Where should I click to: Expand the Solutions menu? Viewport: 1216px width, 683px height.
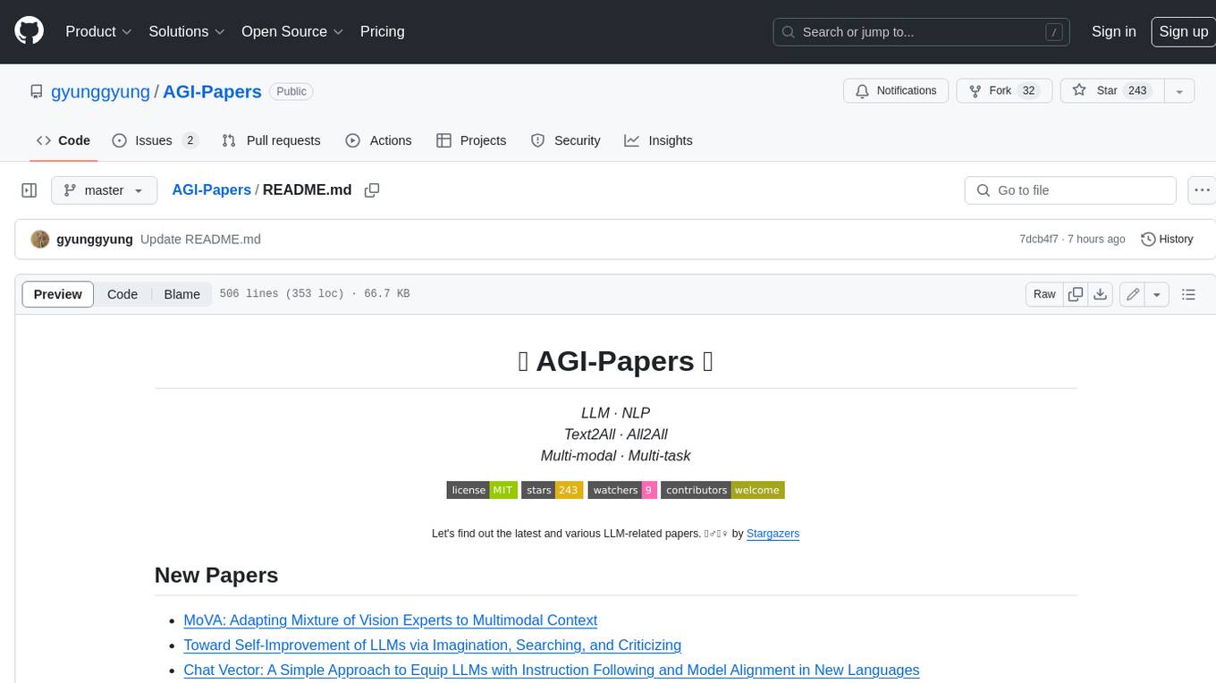[186, 31]
